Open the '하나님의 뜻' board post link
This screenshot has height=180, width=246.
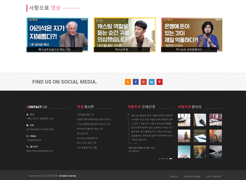tap(82, 133)
